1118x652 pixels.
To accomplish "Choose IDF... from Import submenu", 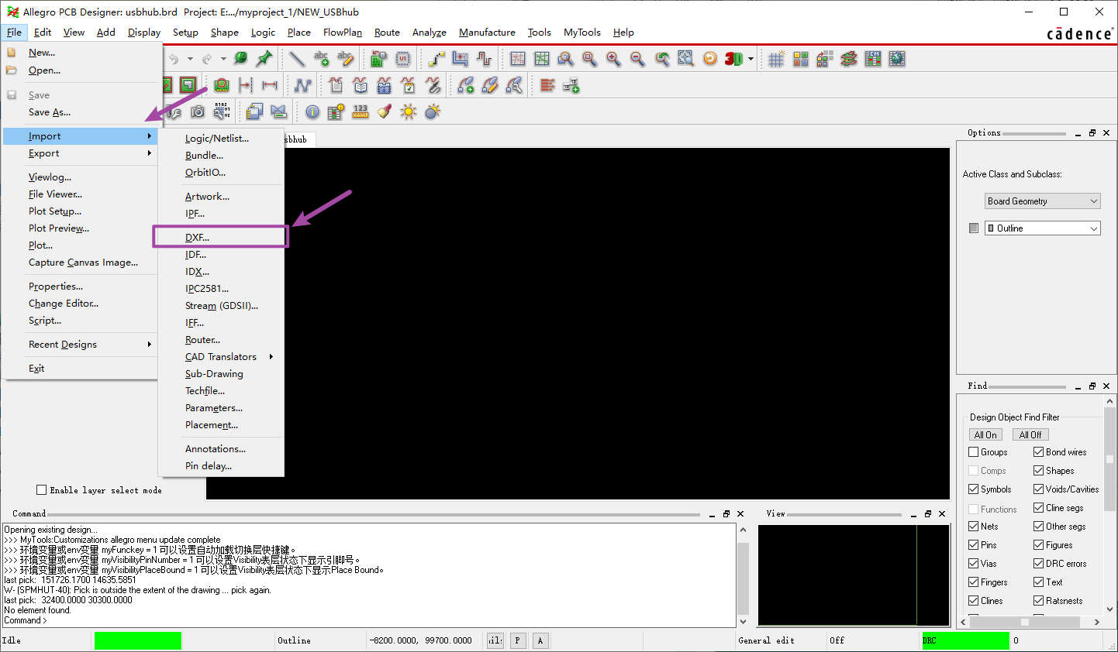I will [221, 255].
